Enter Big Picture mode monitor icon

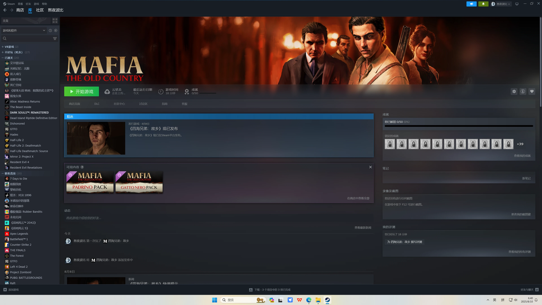coord(517,4)
